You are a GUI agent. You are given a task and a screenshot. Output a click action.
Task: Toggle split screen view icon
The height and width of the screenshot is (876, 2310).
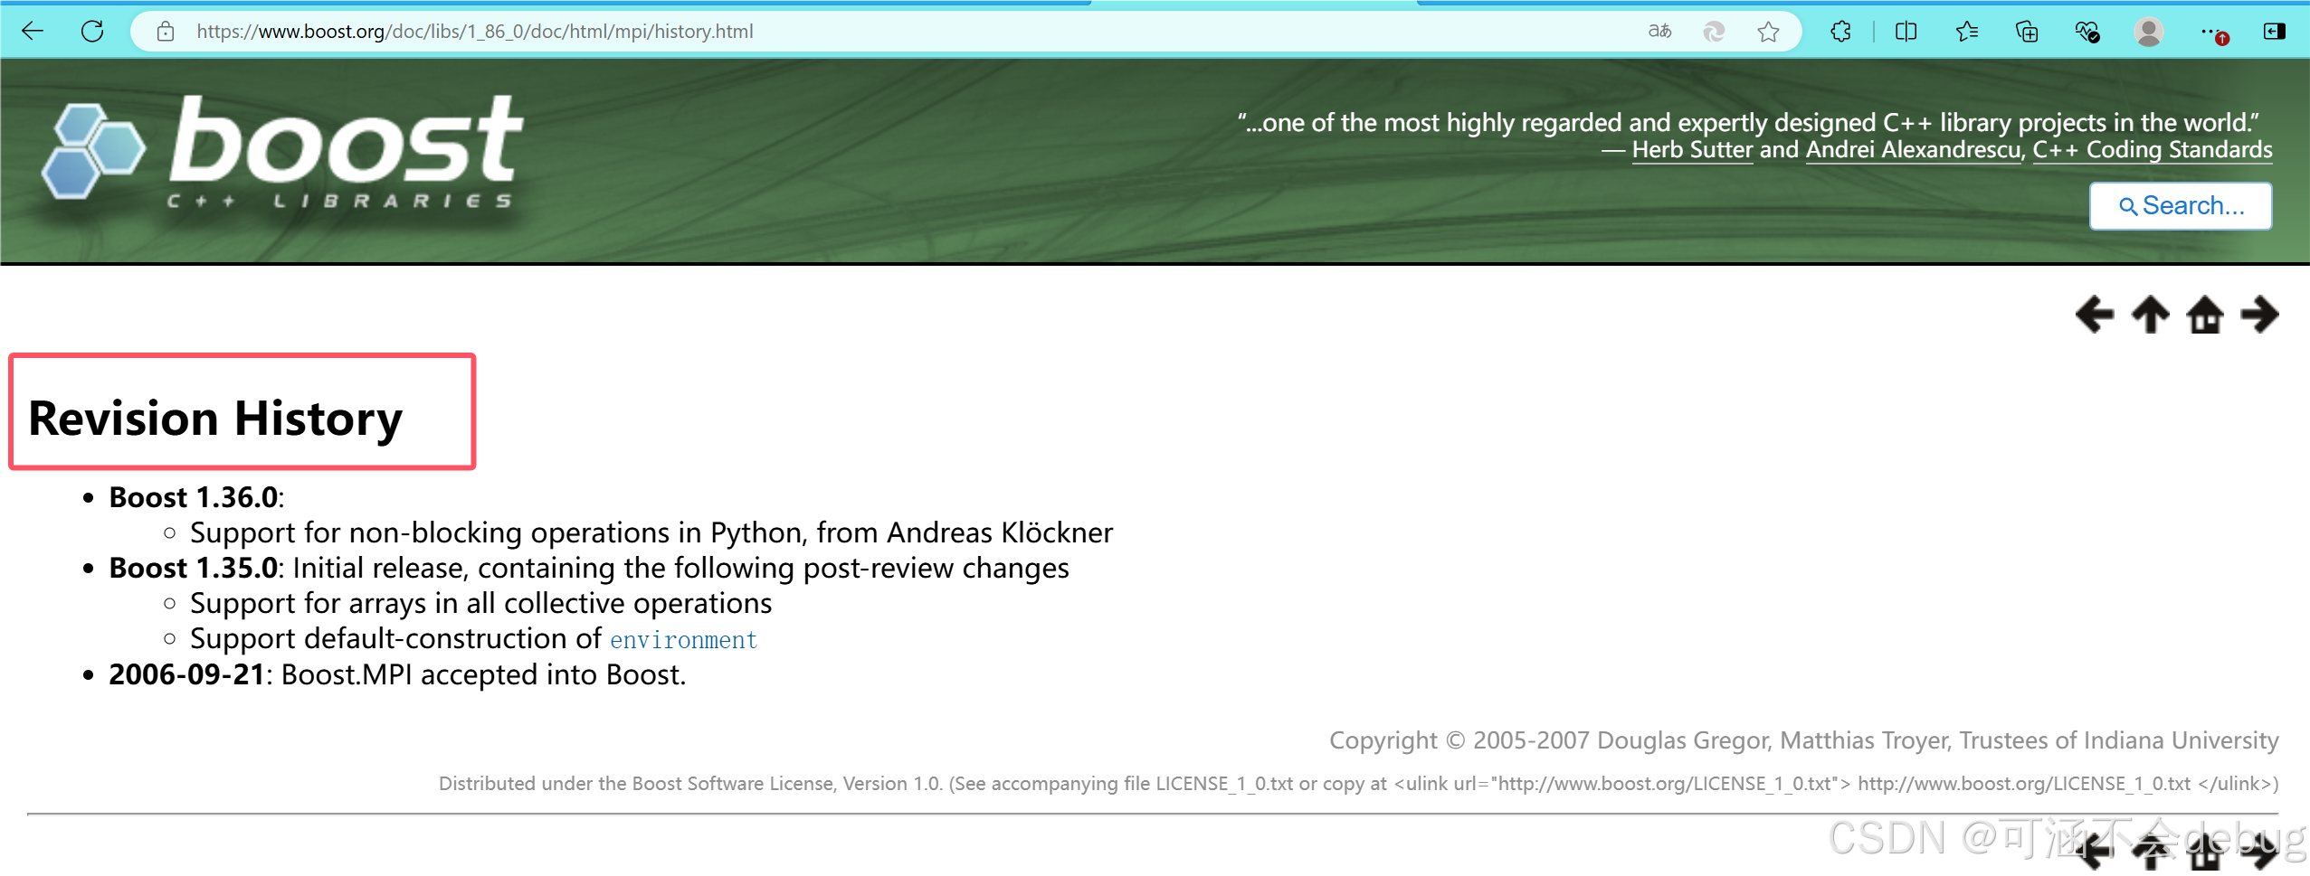coord(1906,32)
